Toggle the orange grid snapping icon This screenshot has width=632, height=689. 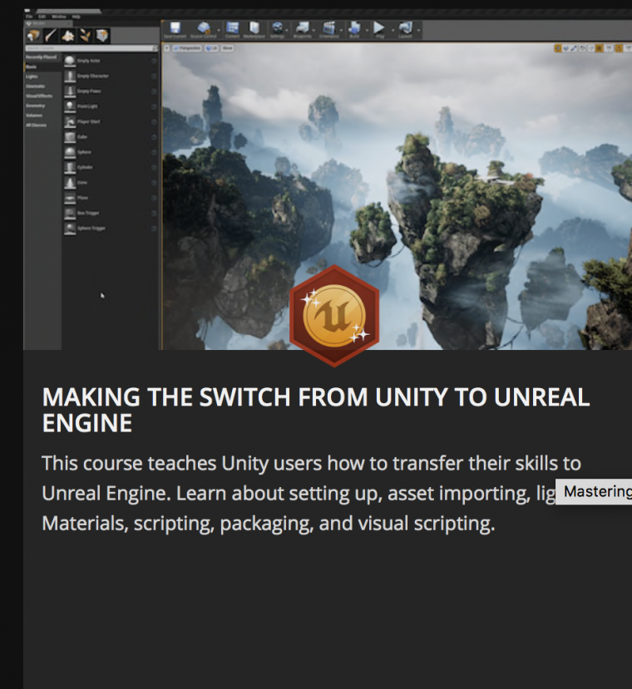click(599, 48)
